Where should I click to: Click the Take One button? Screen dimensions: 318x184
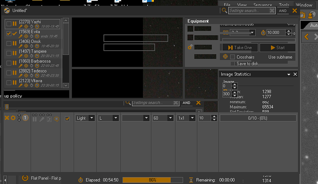click(240, 48)
